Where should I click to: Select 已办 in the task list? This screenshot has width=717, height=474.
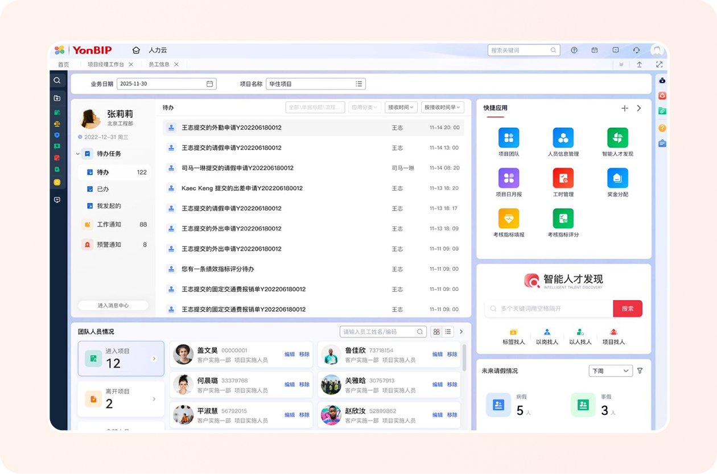(x=114, y=189)
